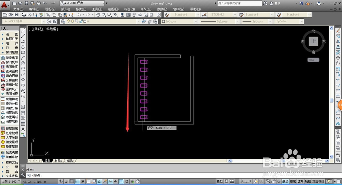Click the 加雨水管 tool
Screen dimensions: 342x185
(9, 157)
